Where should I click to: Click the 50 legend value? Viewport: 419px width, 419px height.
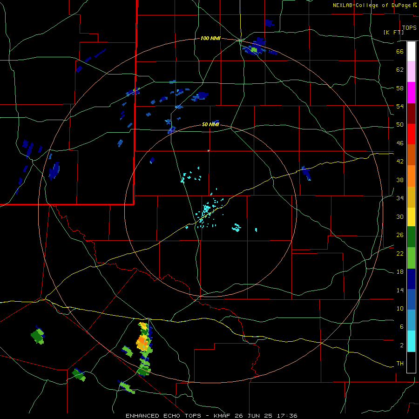[400, 125]
